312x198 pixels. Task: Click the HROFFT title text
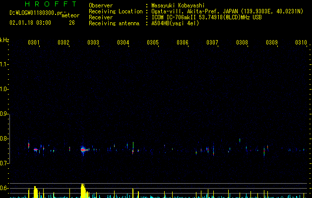pos(51,4)
